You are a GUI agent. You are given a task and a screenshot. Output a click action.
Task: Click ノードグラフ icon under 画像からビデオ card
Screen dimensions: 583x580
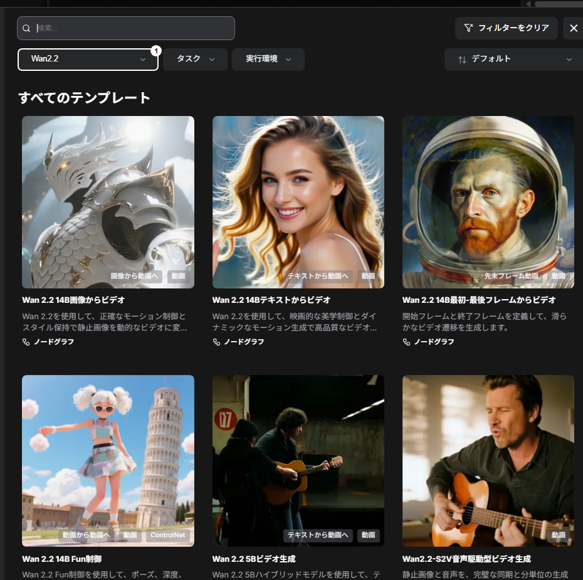(x=26, y=342)
